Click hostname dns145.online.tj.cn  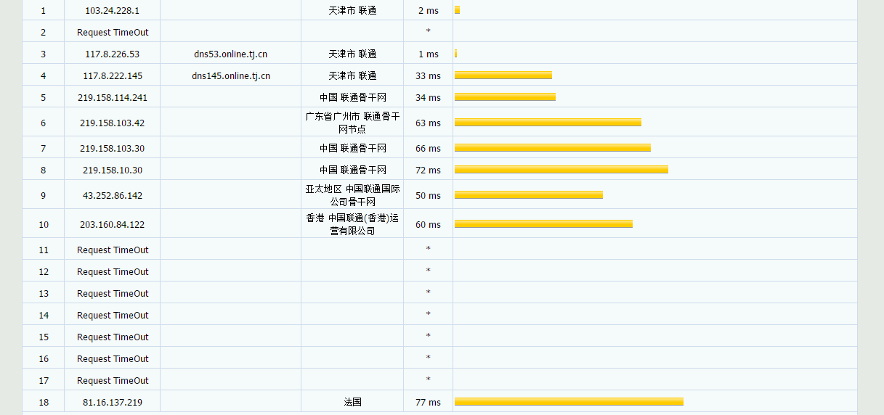point(231,76)
